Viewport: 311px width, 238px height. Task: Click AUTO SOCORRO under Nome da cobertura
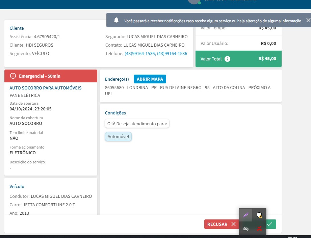(x=26, y=123)
